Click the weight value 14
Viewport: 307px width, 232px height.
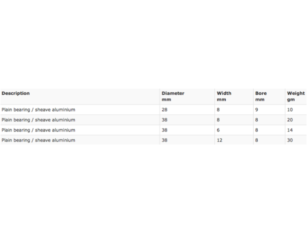click(290, 130)
